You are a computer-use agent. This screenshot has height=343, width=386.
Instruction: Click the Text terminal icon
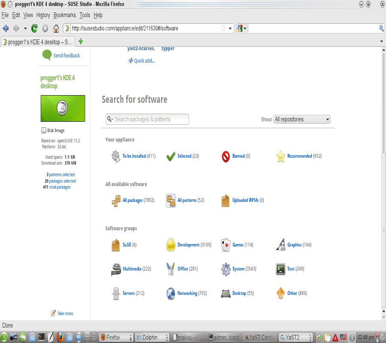(x=280, y=269)
